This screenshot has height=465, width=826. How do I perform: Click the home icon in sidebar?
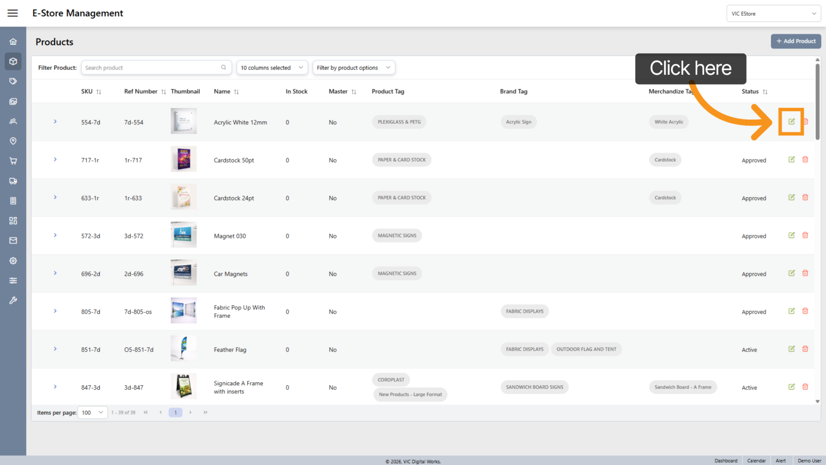point(13,42)
